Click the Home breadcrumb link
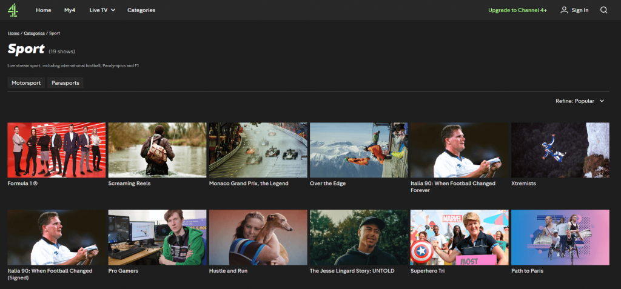The height and width of the screenshot is (289, 621). point(13,33)
